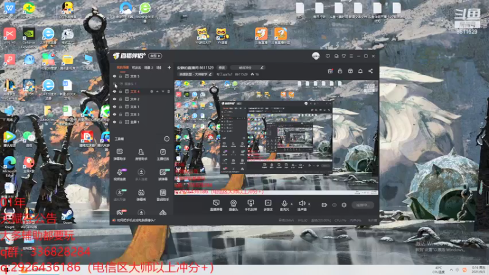
Task: Click the start-streaming button at bottom right
Action: [362, 205]
